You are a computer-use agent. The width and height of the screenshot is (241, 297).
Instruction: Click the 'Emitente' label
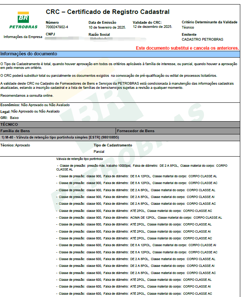(x=189, y=35)
